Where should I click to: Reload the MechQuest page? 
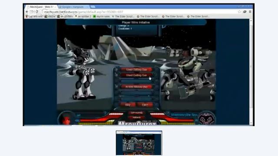pyautogui.click(x=37, y=12)
